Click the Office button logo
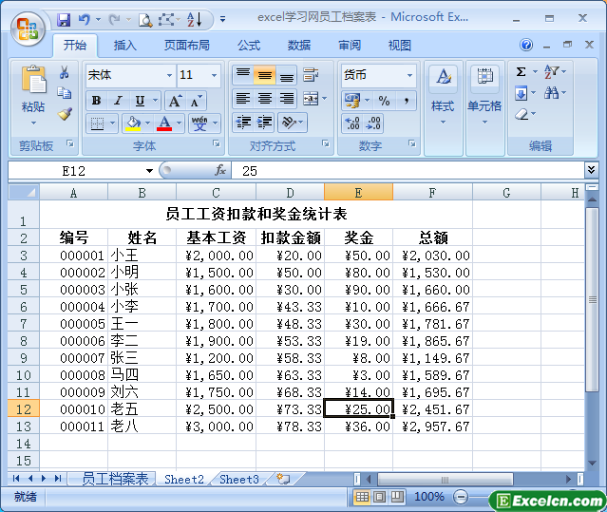The height and width of the screenshot is (512, 607). (26, 26)
